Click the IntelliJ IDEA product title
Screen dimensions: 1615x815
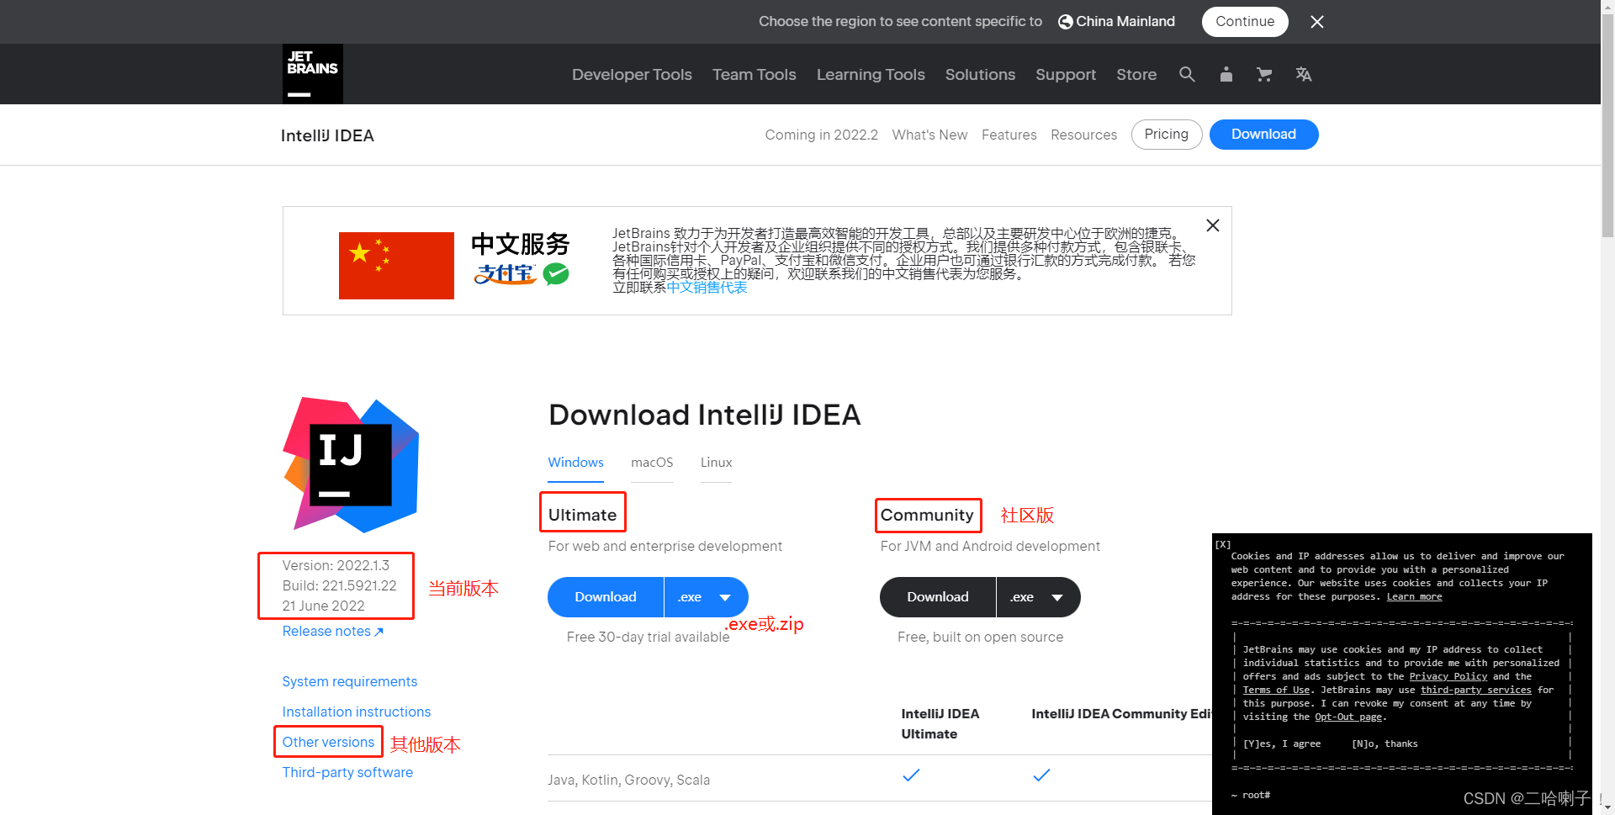(327, 135)
